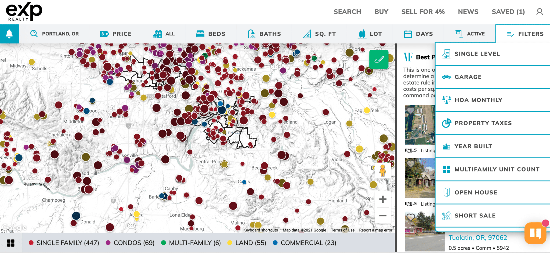Screen dimensions: 550x255
Task: Click the Commercial blue legend color dot
Action: 275,243
